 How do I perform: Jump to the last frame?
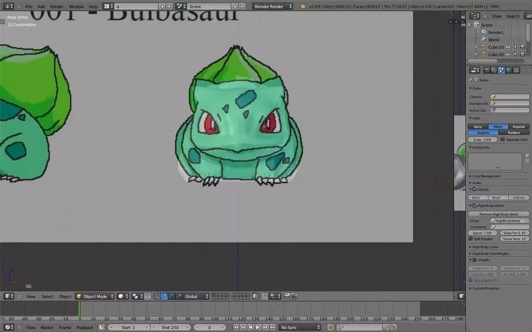273,328
